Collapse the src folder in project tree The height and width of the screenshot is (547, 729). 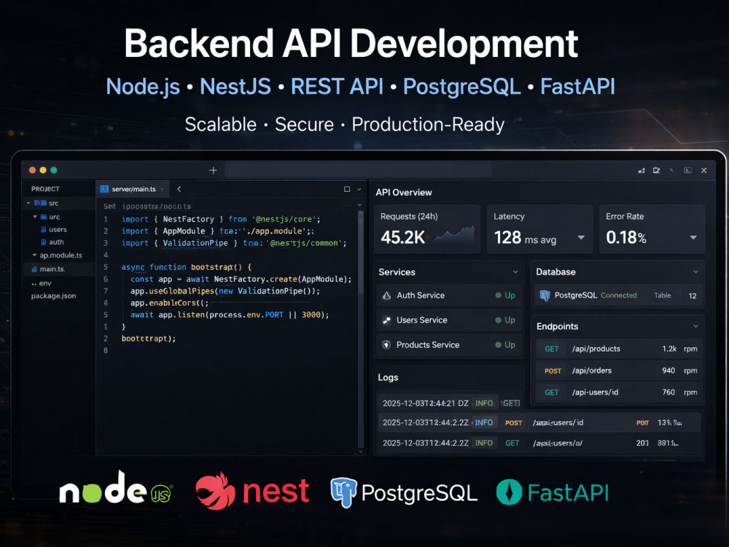point(28,203)
